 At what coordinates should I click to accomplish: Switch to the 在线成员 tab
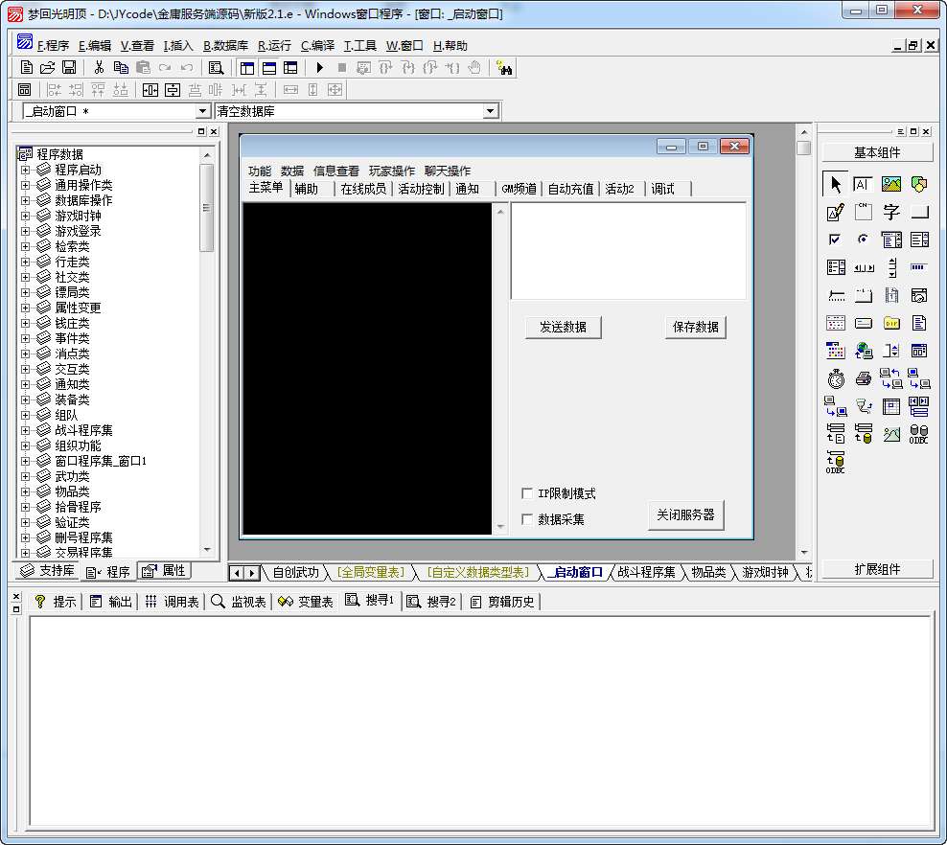[363, 189]
